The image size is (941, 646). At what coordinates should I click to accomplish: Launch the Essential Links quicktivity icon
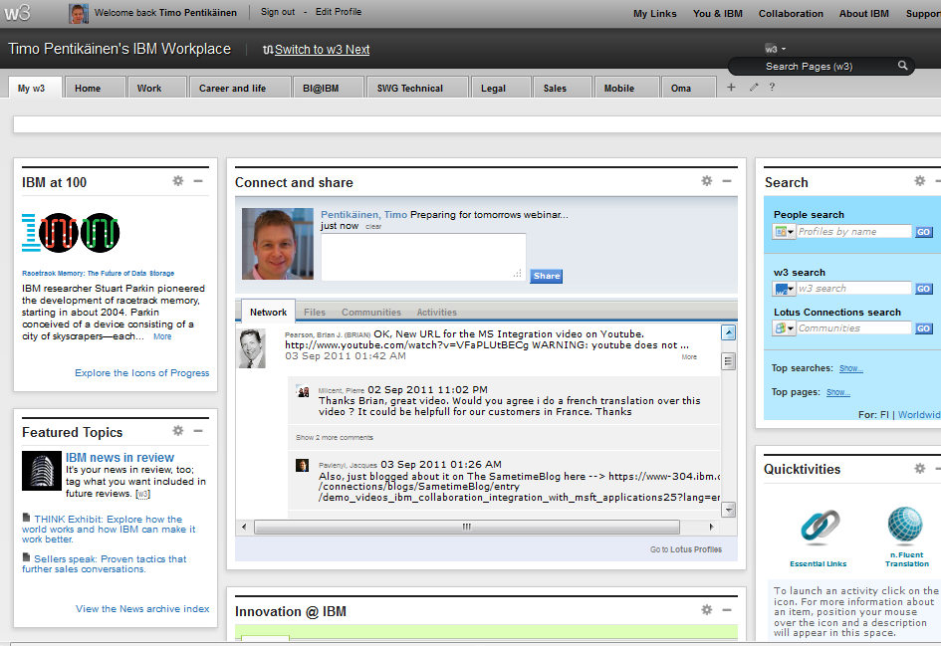coord(820,528)
